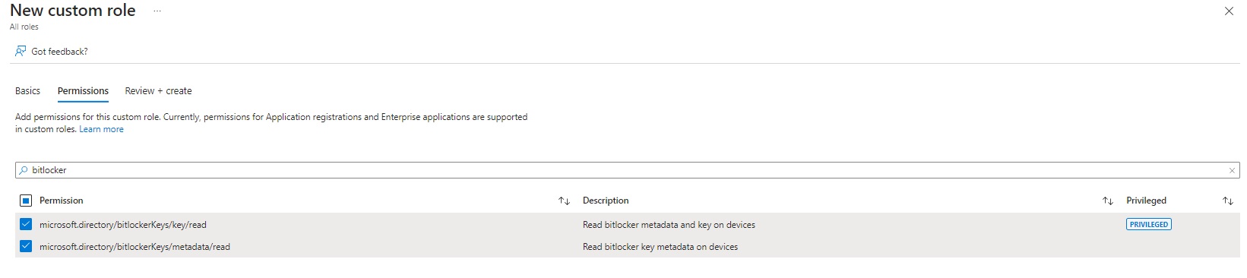Clear the bitlocker search text
Viewport: 1247px width, 278px height.
[1232, 170]
